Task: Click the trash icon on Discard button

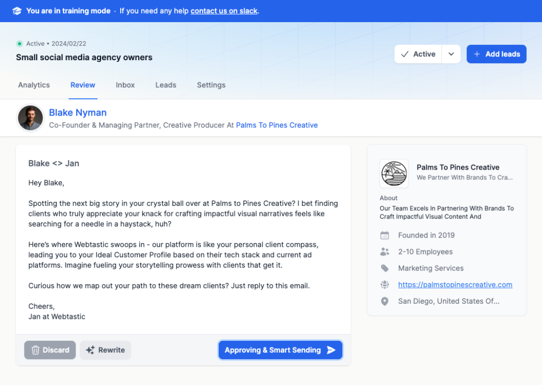Action: pos(34,350)
